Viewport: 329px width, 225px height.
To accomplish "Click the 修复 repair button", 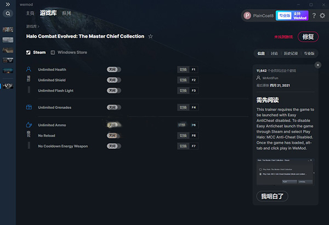I will [308, 37].
